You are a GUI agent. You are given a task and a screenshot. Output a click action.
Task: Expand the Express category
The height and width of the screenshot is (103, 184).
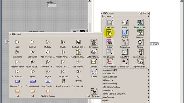[125, 100]
